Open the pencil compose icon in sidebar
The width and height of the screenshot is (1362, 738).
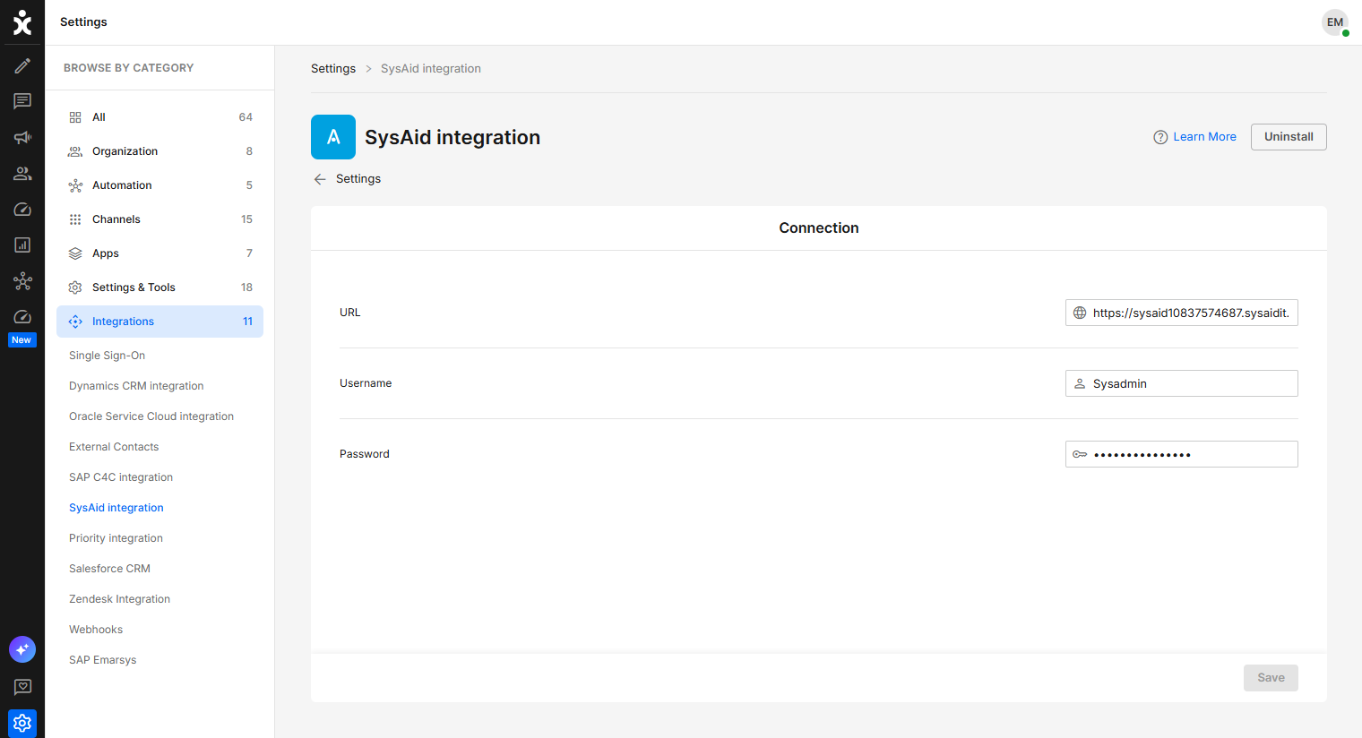[x=22, y=65]
